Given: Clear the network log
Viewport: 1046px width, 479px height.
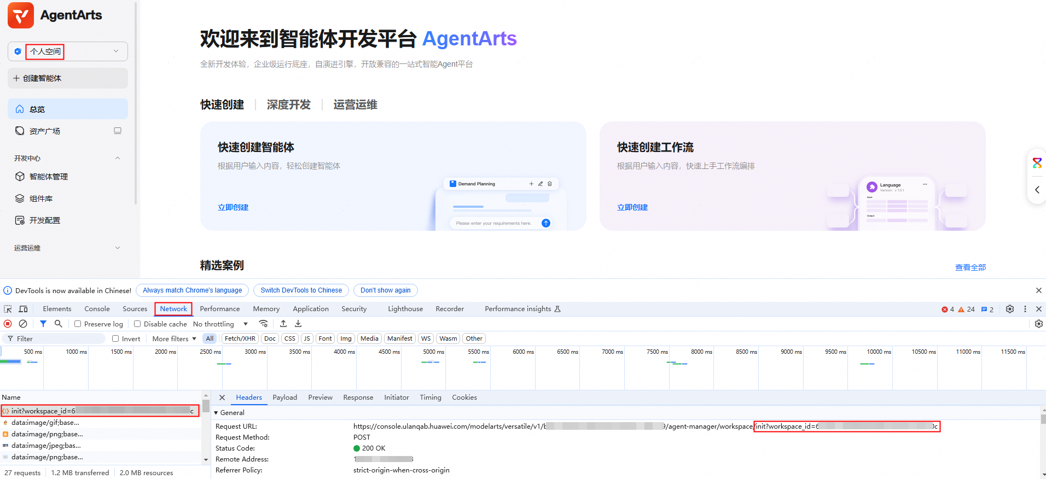Looking at the screenshot, I should [23, 324].
